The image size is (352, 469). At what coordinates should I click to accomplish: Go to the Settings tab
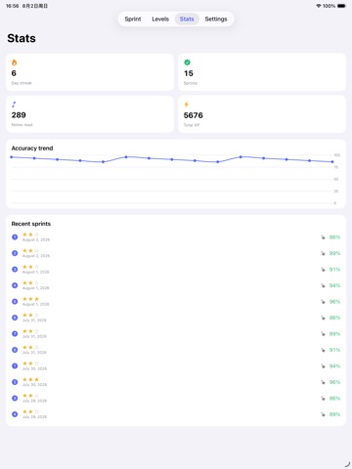pos(216,19)
